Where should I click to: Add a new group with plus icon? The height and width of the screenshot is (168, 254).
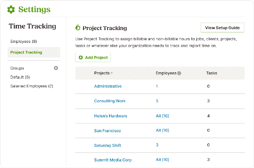point(56,68)
